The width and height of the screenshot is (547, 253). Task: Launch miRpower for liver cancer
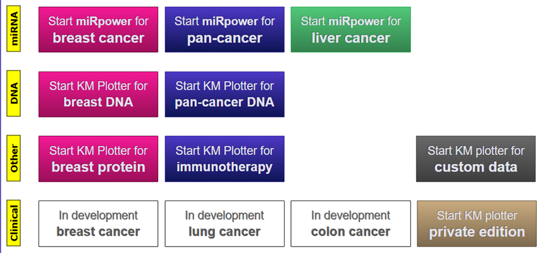350,30
